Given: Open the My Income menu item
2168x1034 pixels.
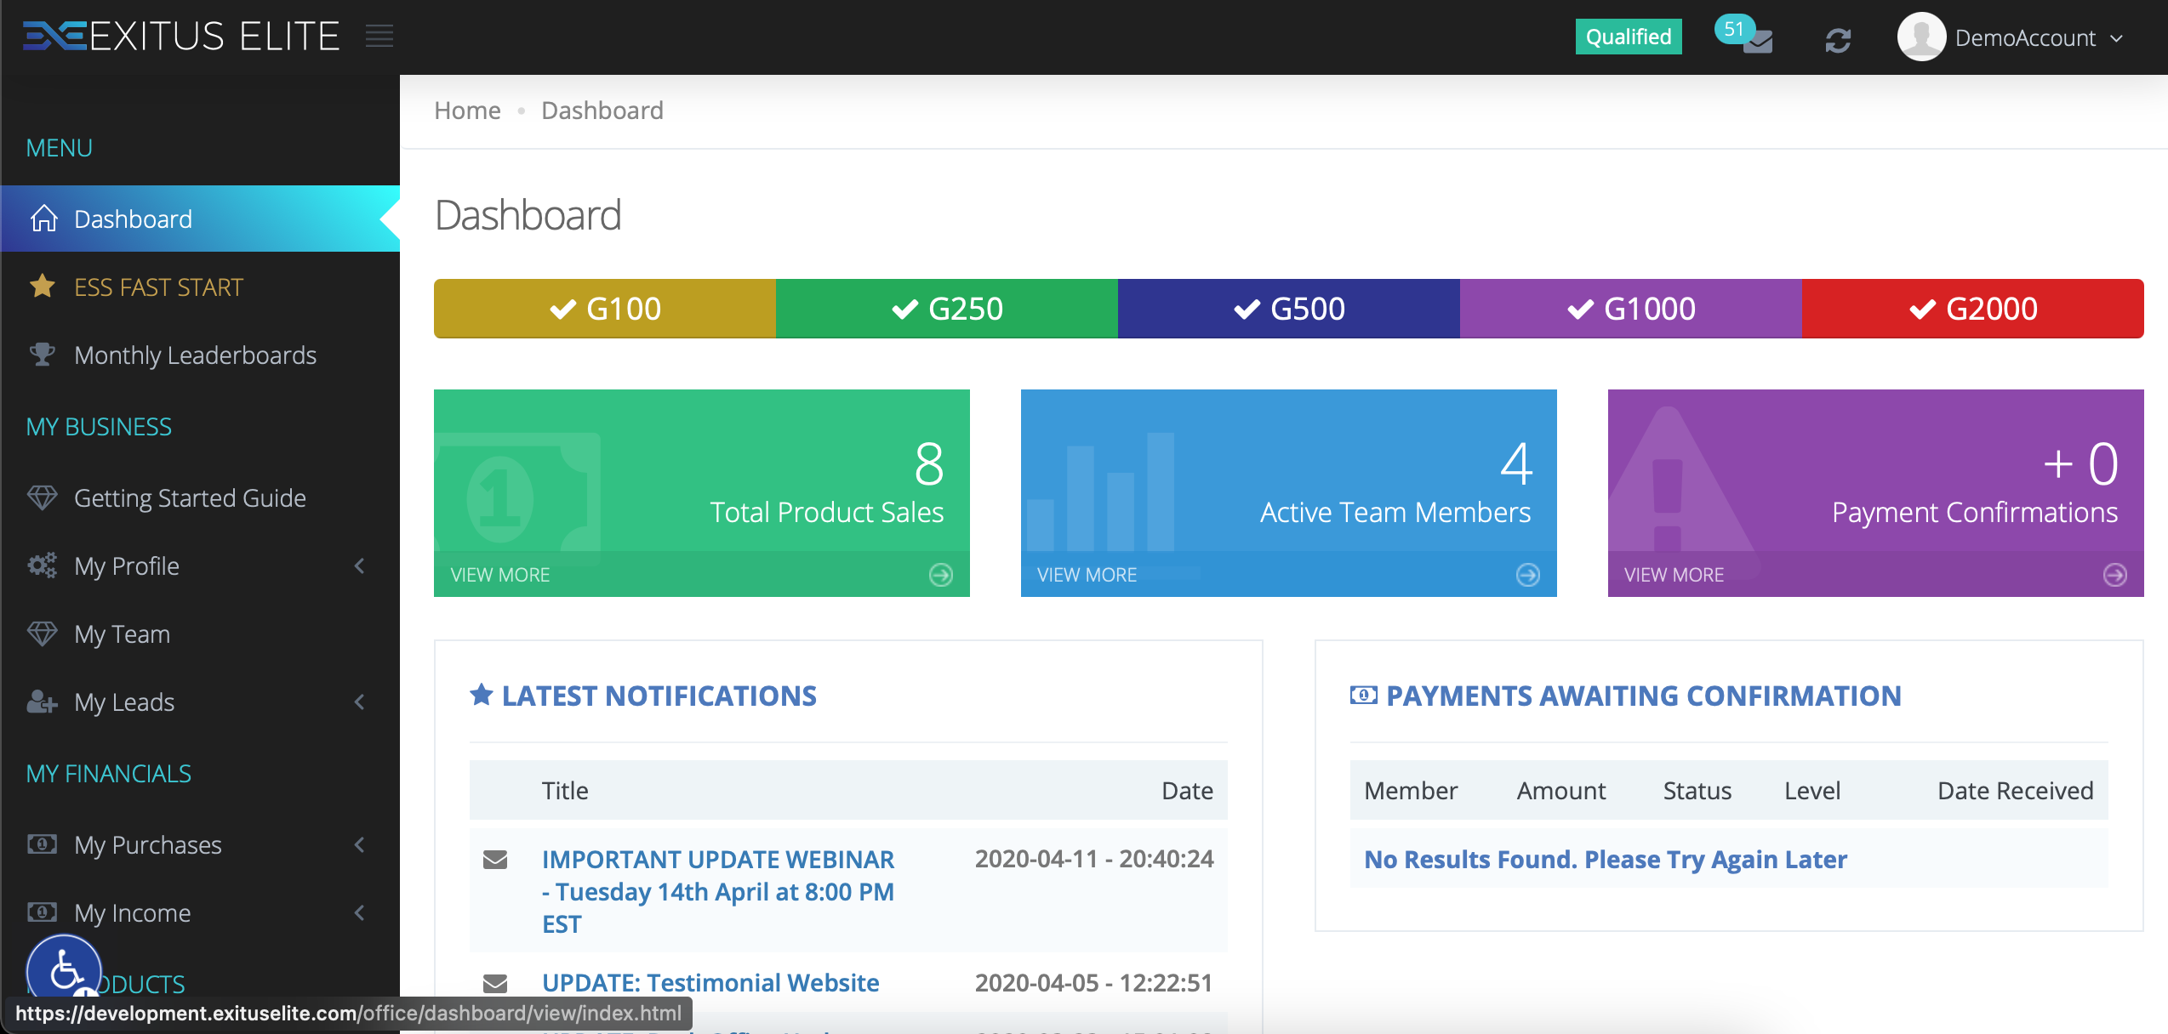Looking at the screenshot, I should tap(201, 912).
